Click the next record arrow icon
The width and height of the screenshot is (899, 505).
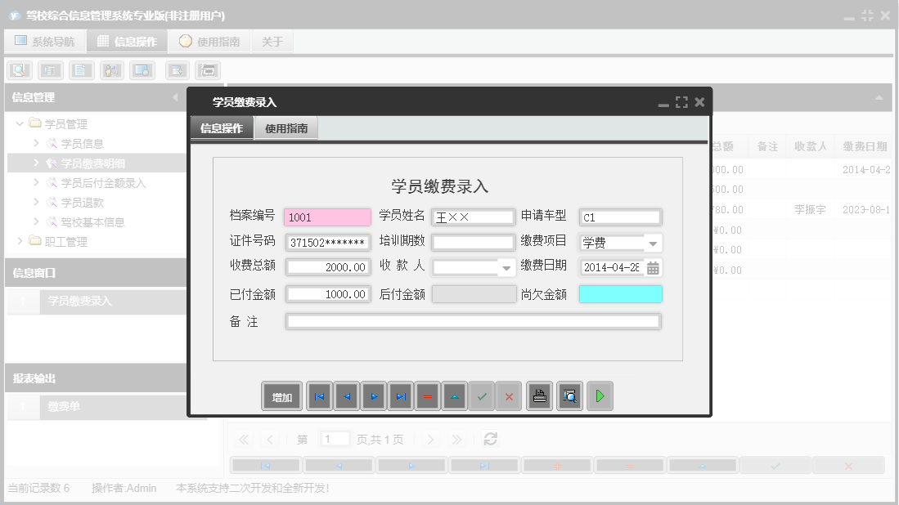click(374, 396)
